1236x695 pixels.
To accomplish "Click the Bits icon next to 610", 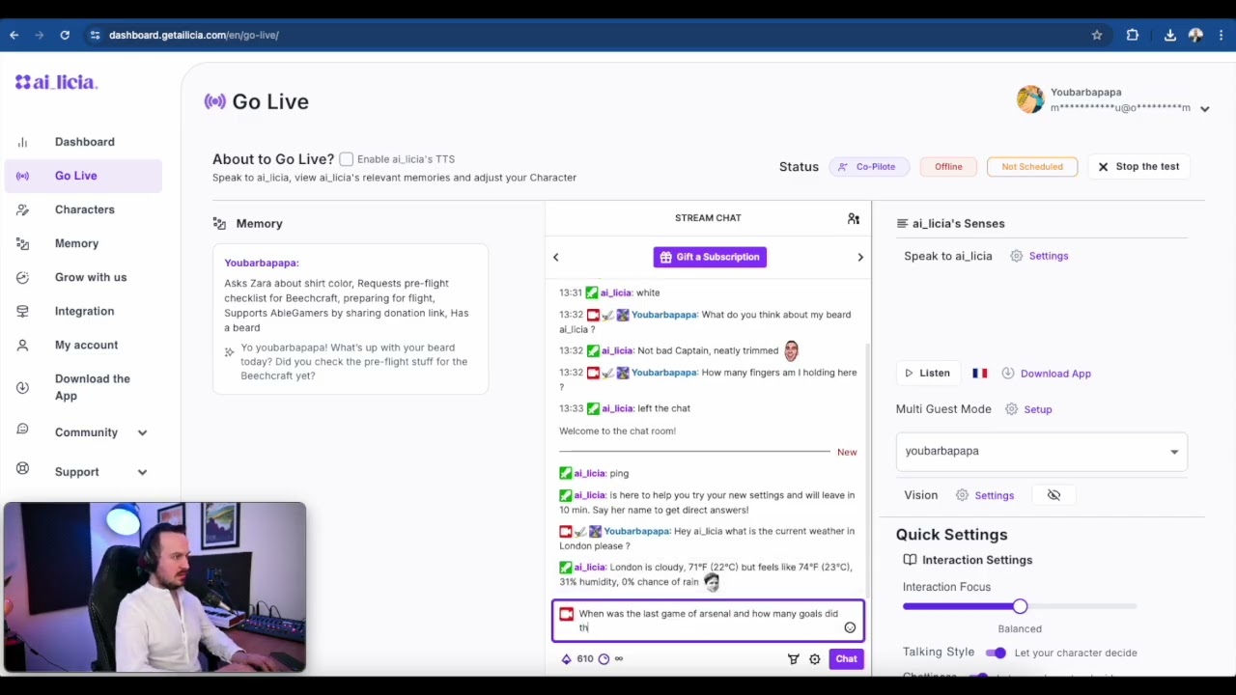I will (x=566, y=659).
